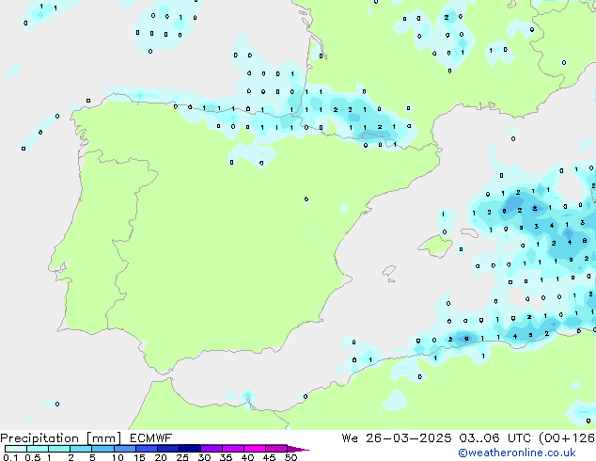Viewport: 596px width, 461px height.
Task: Click the 1–2 mm legend color swatch
Action: coord(59,449)
